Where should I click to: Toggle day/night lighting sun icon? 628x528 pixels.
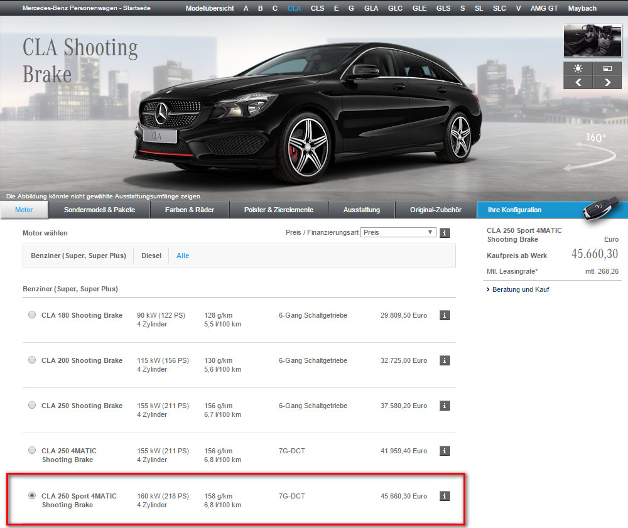point(578,68)
